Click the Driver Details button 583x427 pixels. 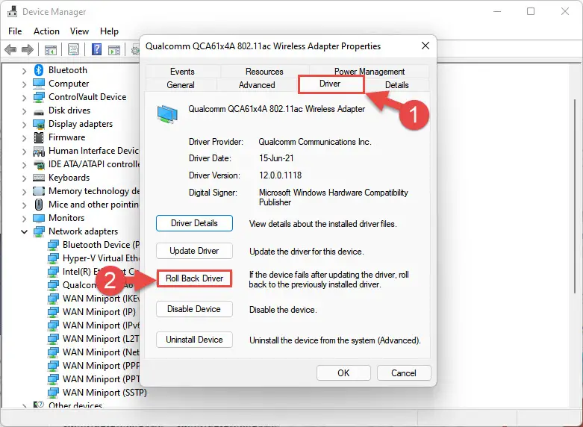(194, 223)
